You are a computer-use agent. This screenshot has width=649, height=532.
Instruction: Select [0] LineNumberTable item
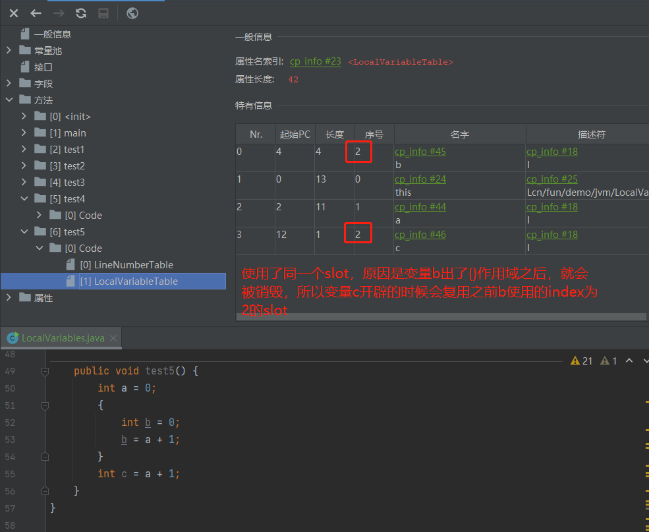coord(127,264)
